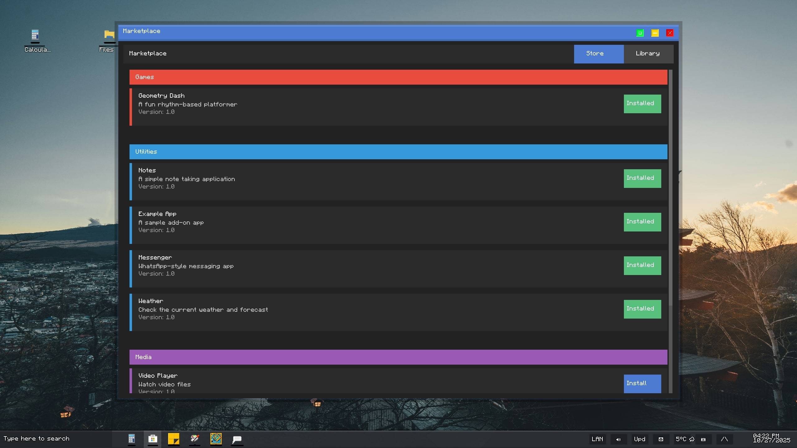Open the Geometry Dash taskbar icon
The height and width of the screenshot is (448, 797).
(x=216, y=439)
